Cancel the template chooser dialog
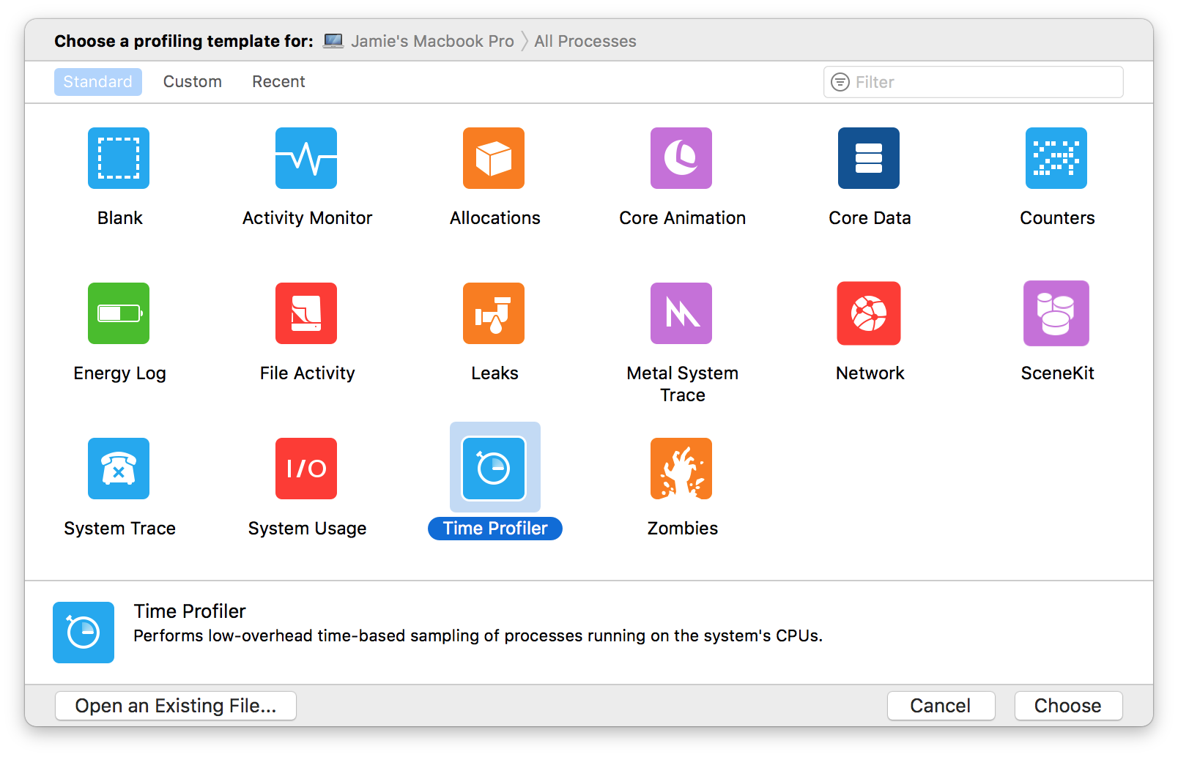 click(941, 706)
